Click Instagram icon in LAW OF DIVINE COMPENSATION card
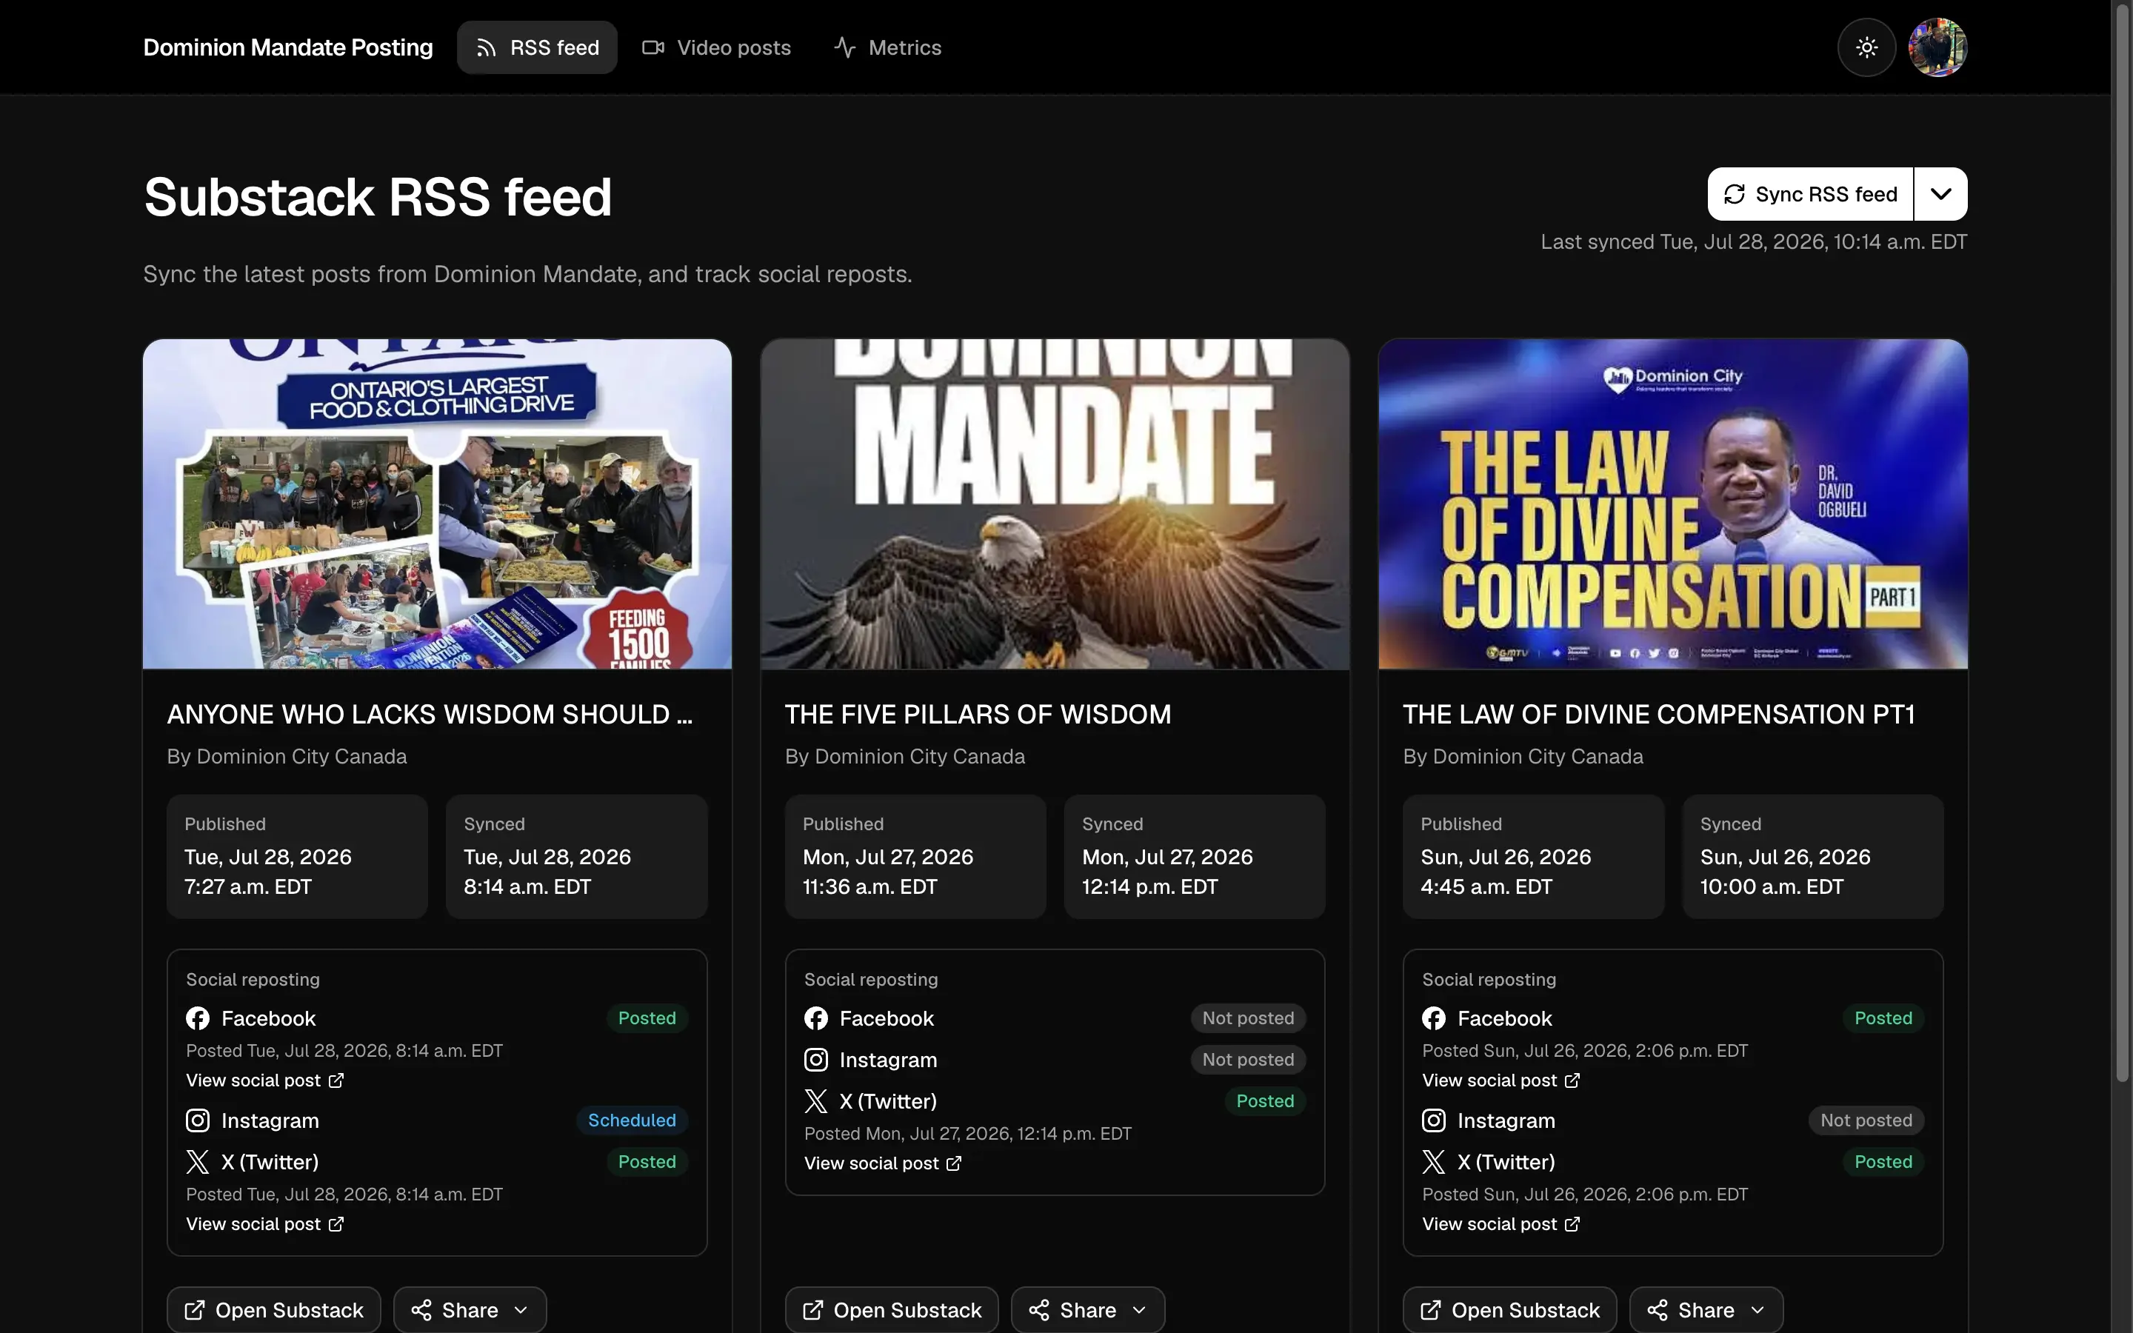This screenshot has width=2133, height=1333. click(x=1434, y=1120)
